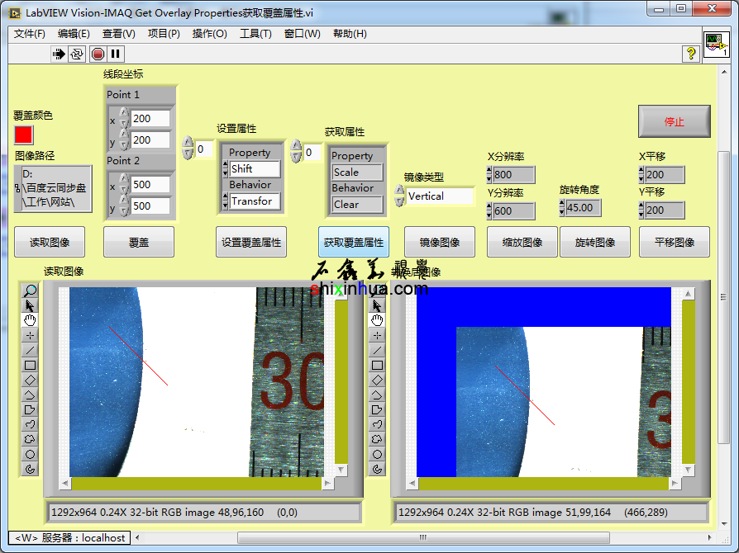Select the Zoom tool in left image palette
The width and height of the screenshot is (739, 553).
point(30,291)
